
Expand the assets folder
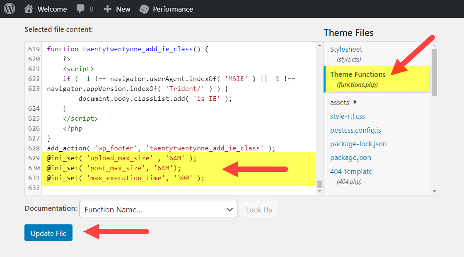(x=339, y=102)
